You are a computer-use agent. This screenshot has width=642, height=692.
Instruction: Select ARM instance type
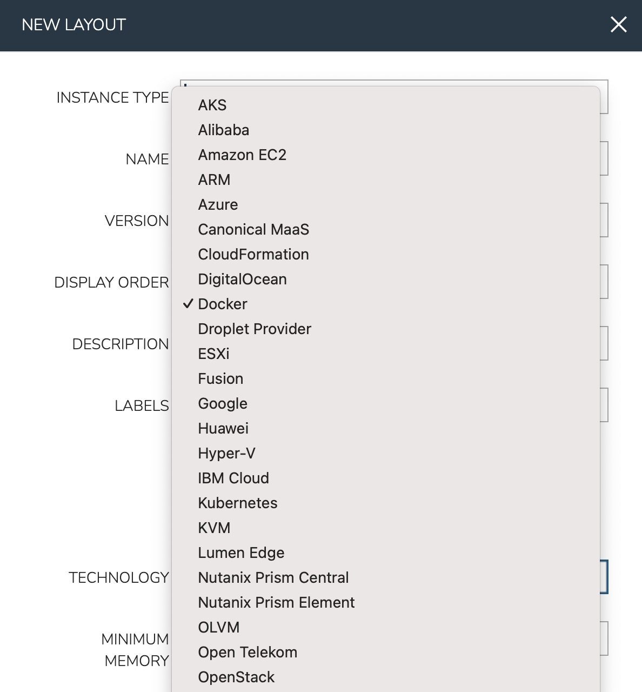click(214, 179)
